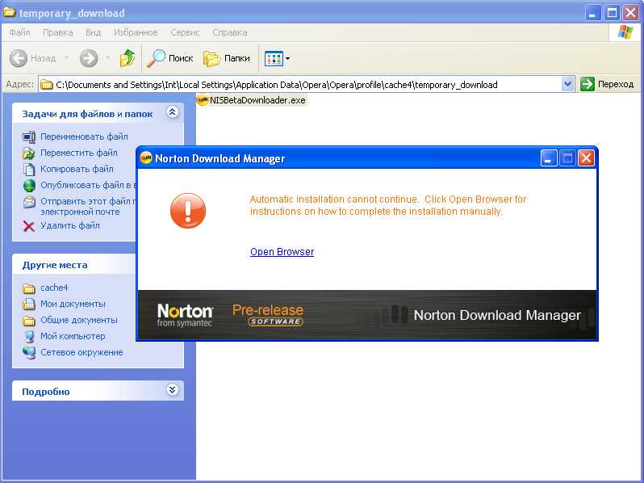This screenshot has height=483, width=644.
Task: Go up one folder level icon
Action: tap(128, 58)
